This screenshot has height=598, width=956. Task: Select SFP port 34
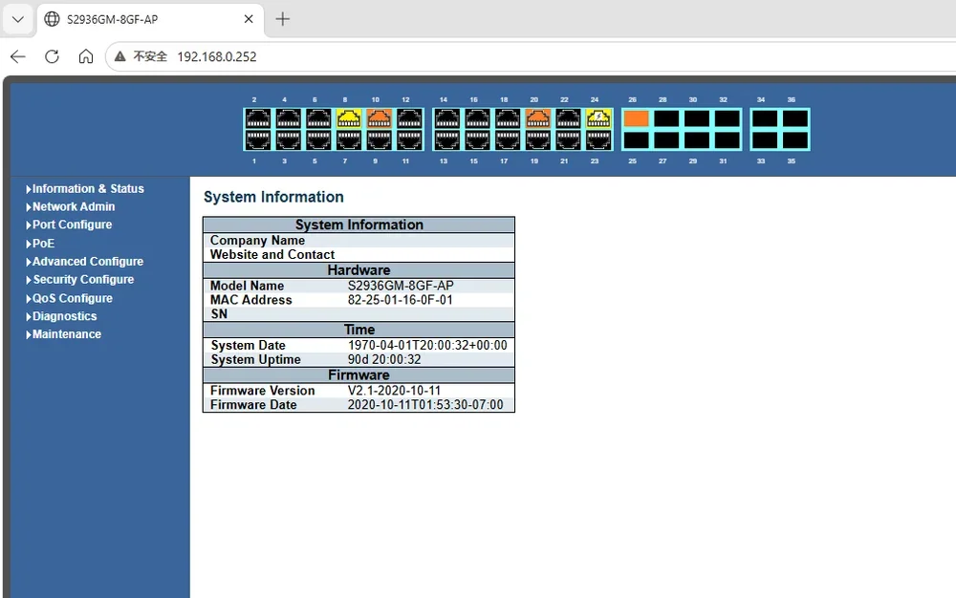[x=765, y=118]
